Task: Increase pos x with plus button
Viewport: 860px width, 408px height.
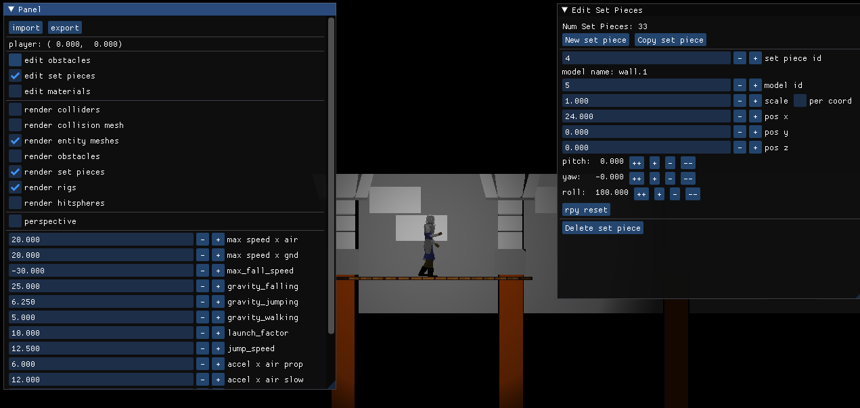Action: click(x=755, y=116)
